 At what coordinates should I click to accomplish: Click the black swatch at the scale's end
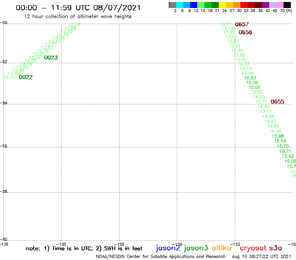(x=287, y=5)
